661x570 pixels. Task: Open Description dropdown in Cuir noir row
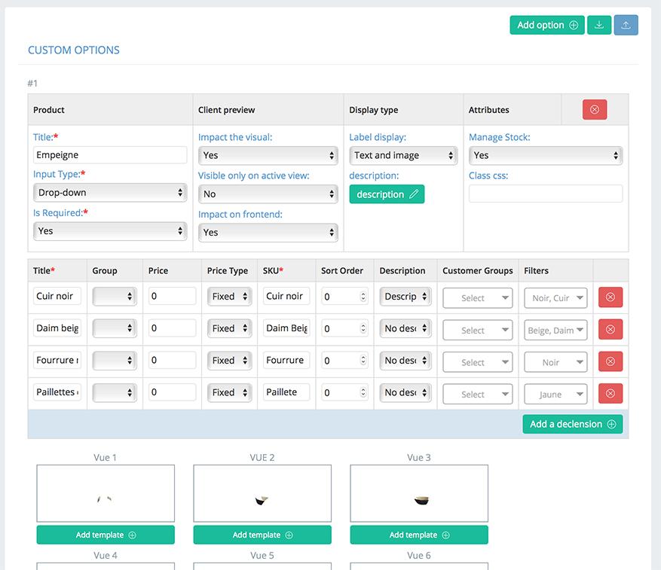(x=405, y=297)
